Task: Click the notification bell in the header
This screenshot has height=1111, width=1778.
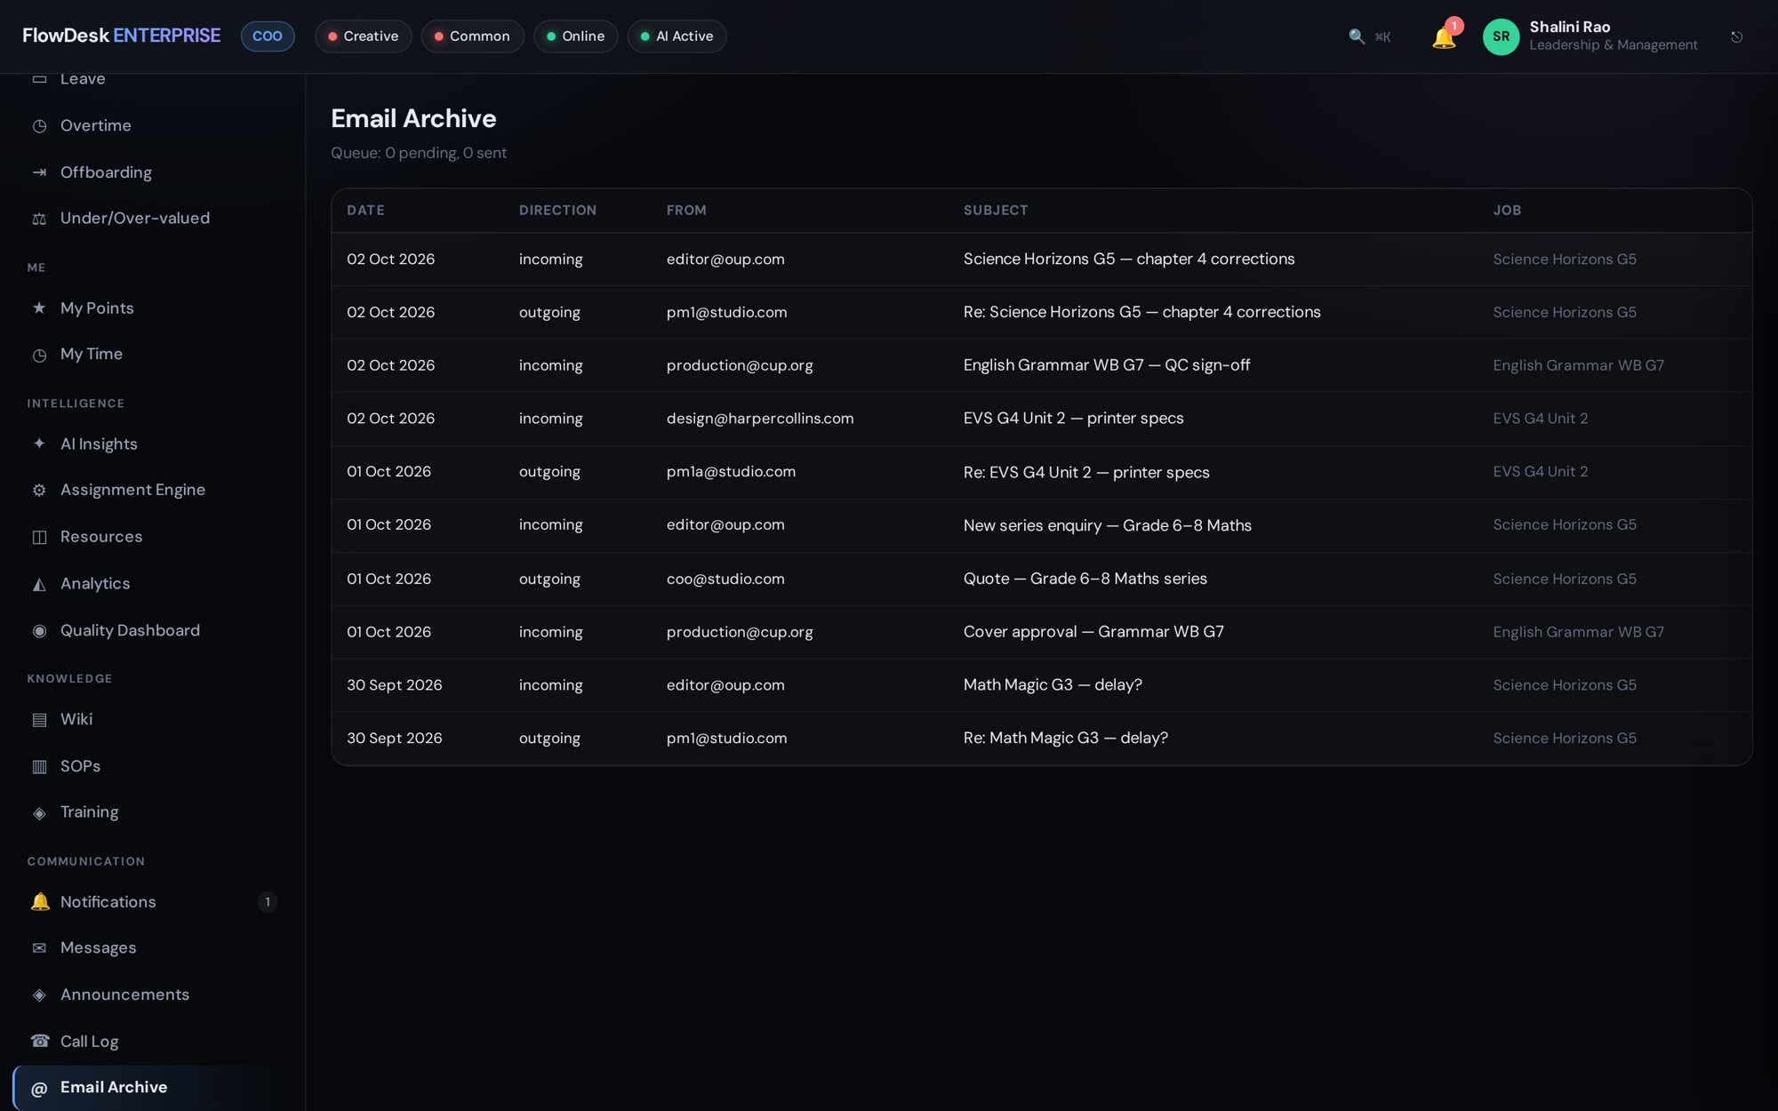Action: (x=1444, y=37)
